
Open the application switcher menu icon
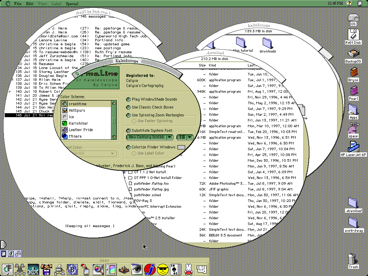tap(359, 3)
